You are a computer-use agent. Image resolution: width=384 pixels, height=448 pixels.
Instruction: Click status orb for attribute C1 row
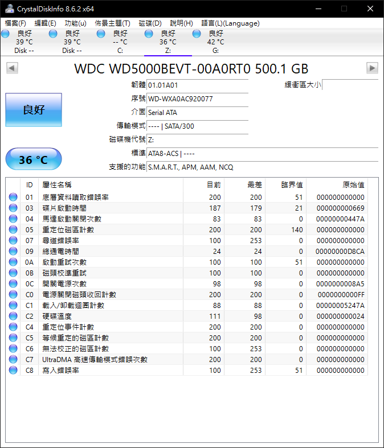[x=13, y=305]
